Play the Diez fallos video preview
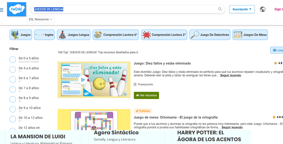 pos(82,80)
